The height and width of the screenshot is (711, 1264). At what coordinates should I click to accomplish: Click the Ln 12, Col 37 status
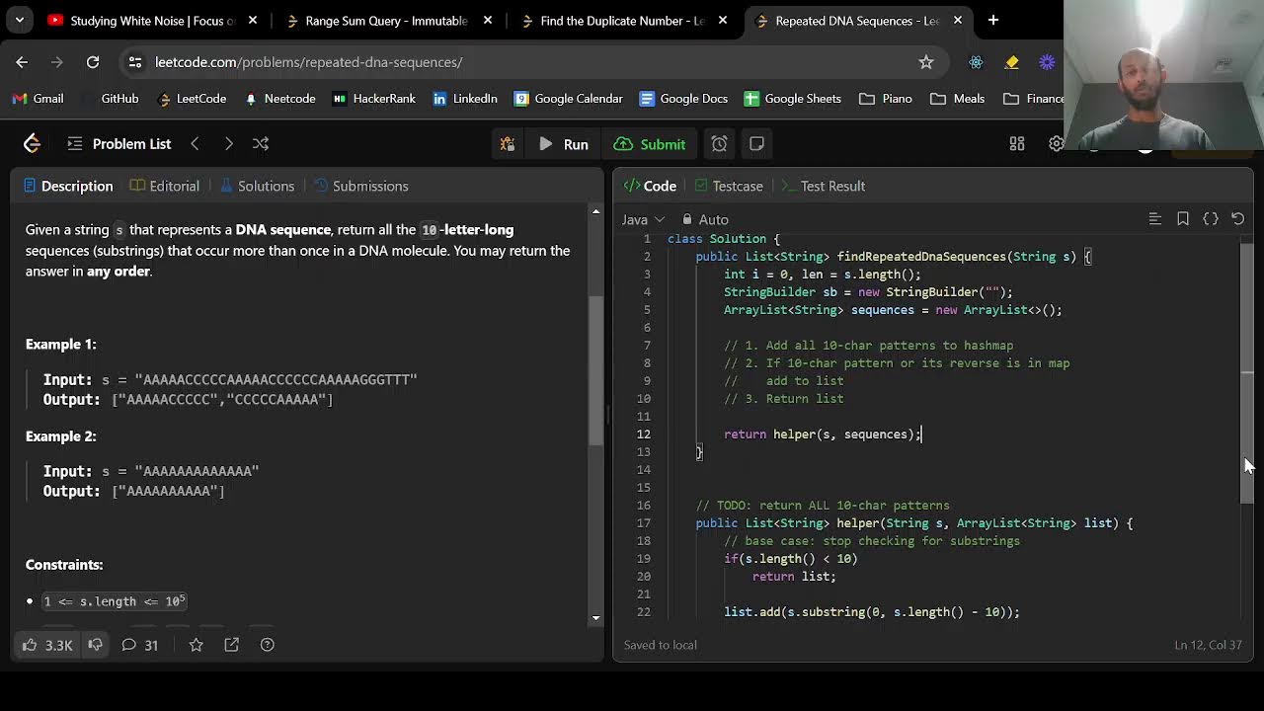coord(1208,645)
